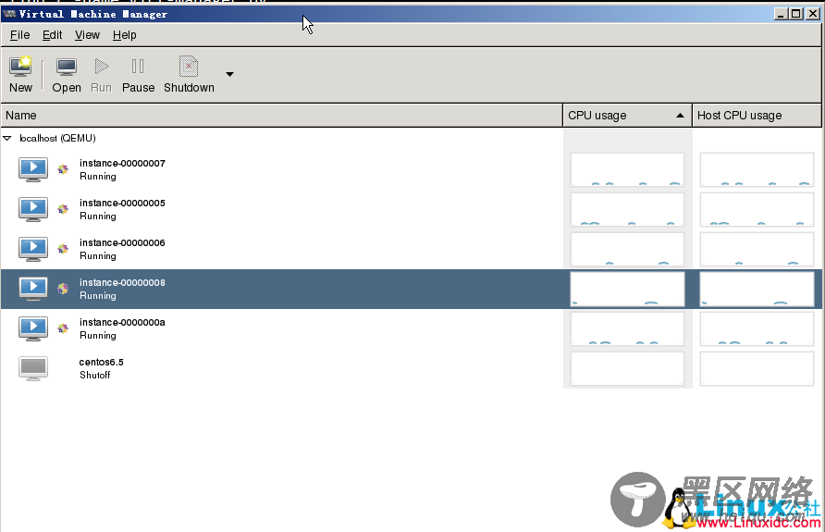Image resolution: width=825 pixels, height=532 pixels.
Task: Click the Running status under instance-0000000a
Action: coord(98,336)
